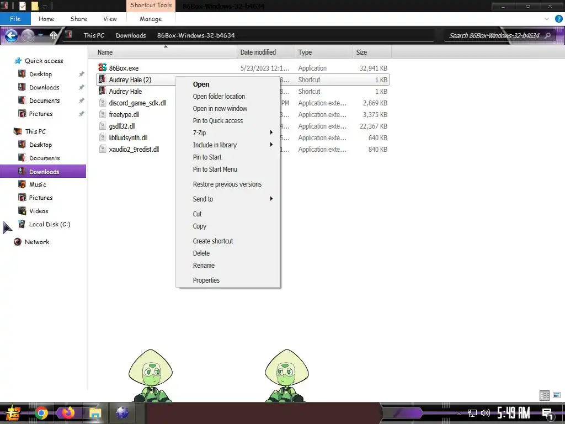Click the discord_game_sdk.dll file icon

pyautogui.click(x=102, y=103)
